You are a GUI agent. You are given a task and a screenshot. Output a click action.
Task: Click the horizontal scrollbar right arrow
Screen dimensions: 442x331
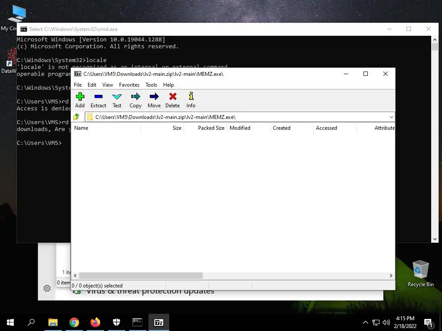coord(391,275)
